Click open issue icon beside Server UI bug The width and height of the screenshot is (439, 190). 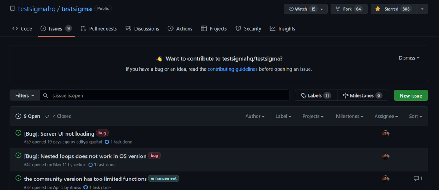(x=18, y=133)
